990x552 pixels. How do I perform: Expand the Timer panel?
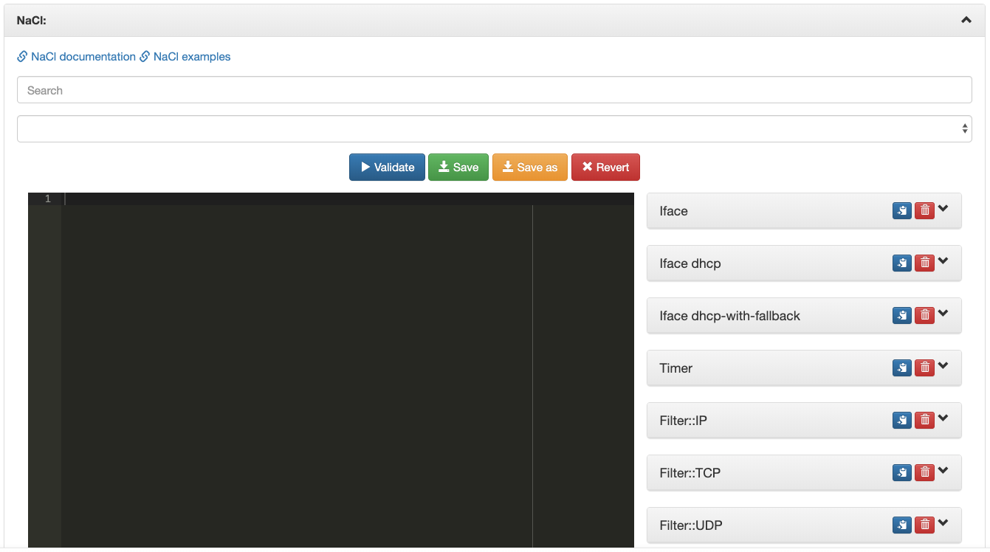(x=943, y=366)
